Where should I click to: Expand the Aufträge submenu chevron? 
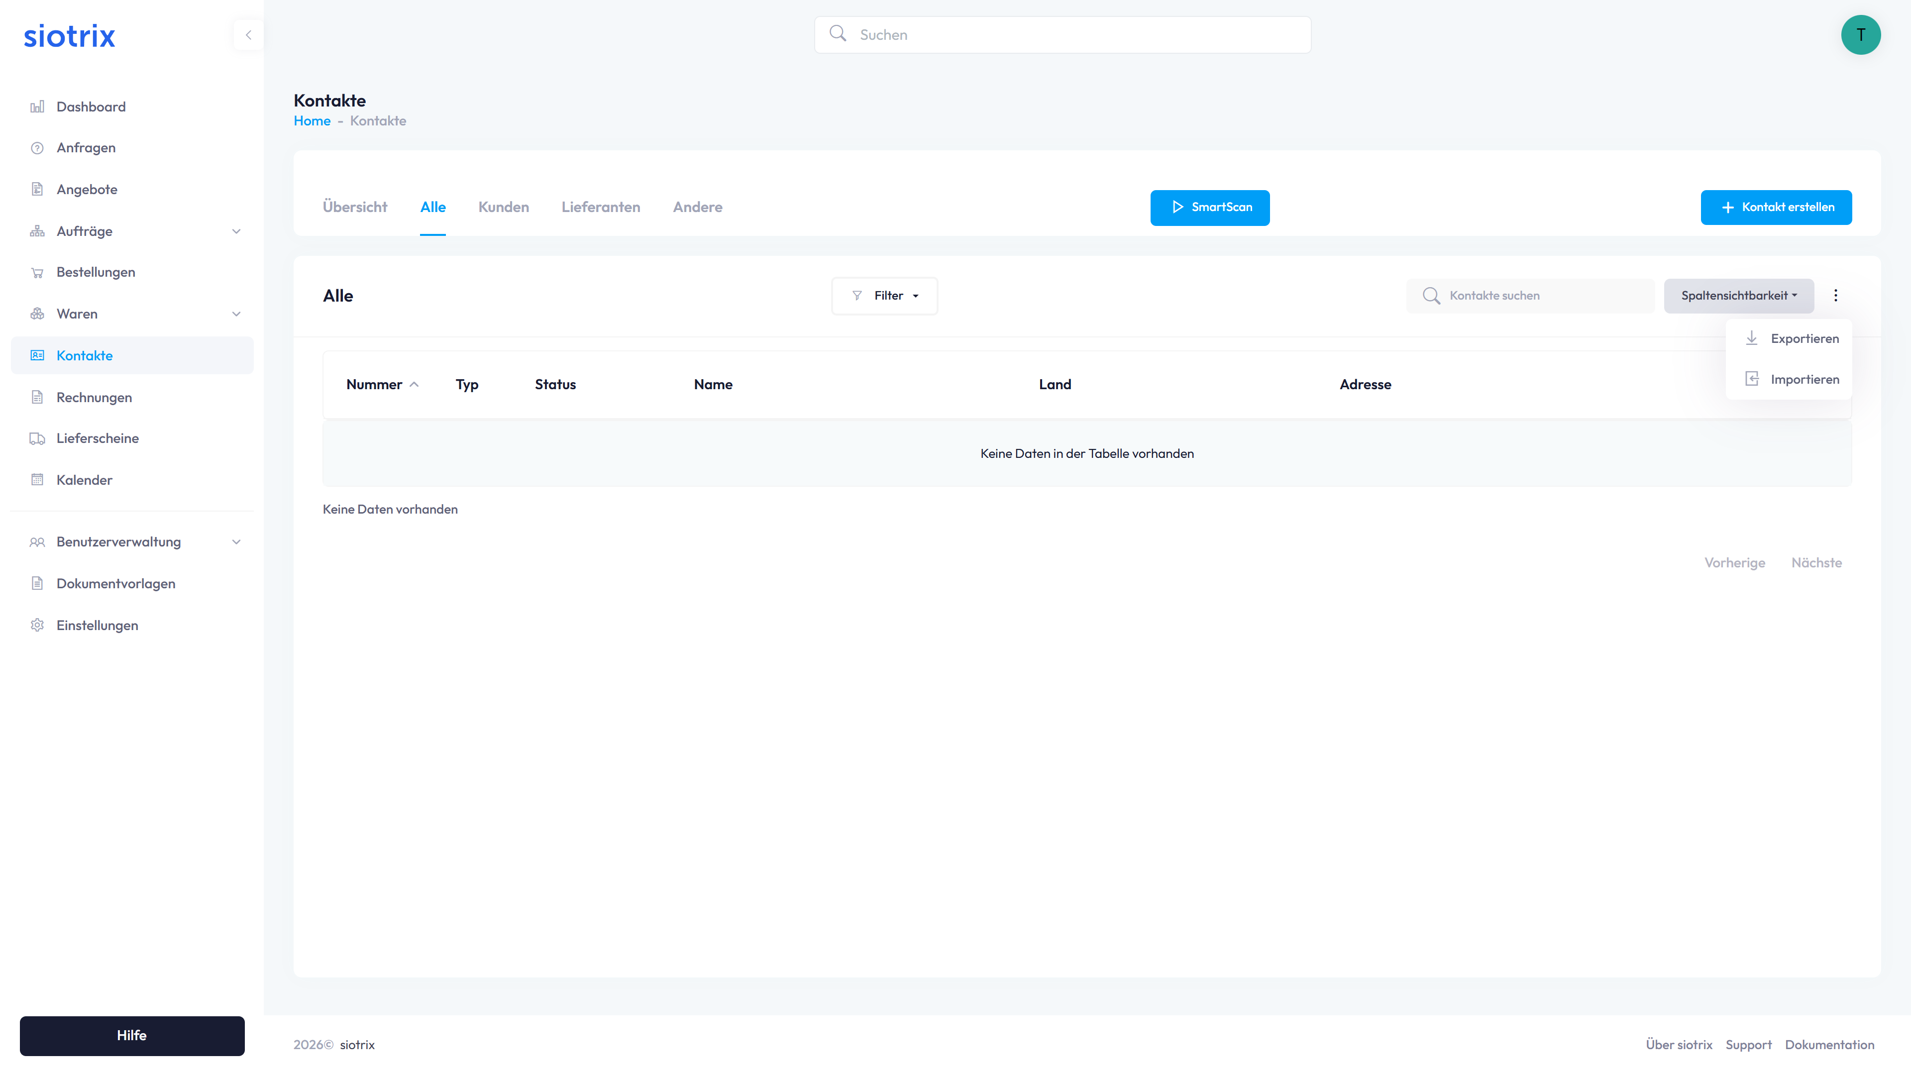pyautogui.click(x=236, y=231)
